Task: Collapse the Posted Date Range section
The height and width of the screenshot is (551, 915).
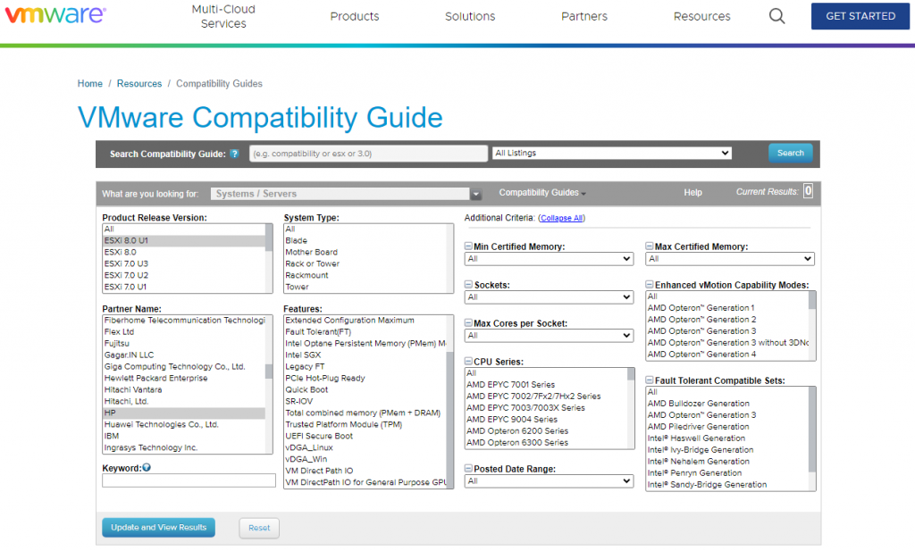Action: tap(468, 468)
